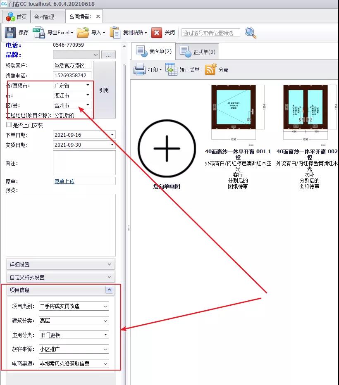
Task: Click the window/position filter search field
Action: (211, 33)
